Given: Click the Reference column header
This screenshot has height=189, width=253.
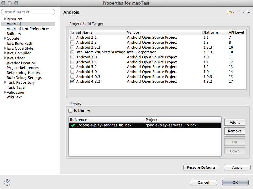Looking at the screenshot, I should [x=107, y=120].
